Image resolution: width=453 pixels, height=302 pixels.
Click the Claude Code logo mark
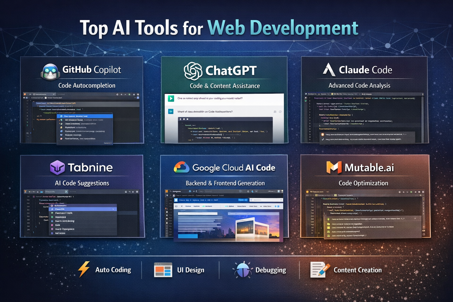[x=329, y=70]
